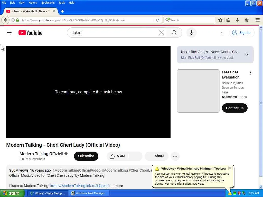The width and height of the screenshot is (263, 197).
Task: Click the YouTube logo
Action: tap(30, 33)
